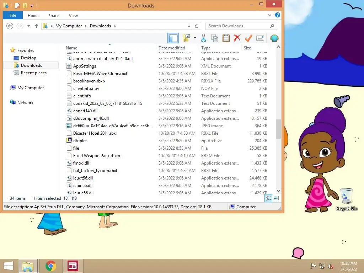Expand the ribbon with chevron arrow
Screen dimensions: 364x273
tap(269, 15)
